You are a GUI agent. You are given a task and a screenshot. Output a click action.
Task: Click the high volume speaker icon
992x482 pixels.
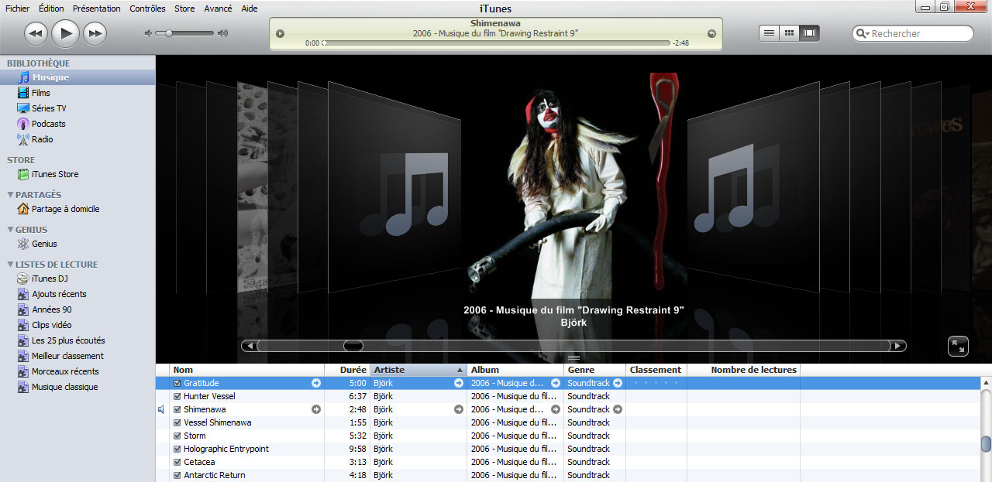pyautogui.click(x=223, y=33)
